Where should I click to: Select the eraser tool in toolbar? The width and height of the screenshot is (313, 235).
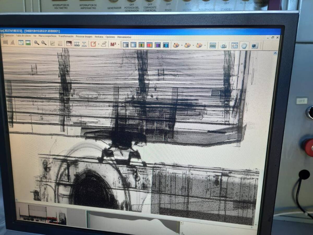104,44
